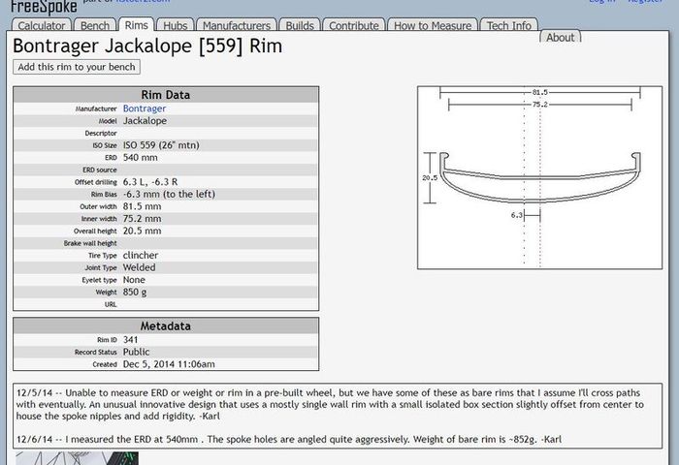The height and width of the screenshot is (465, 679).
Task: Open the Tech Info tab
Action: pyautogui.click(x=509, y=25)
